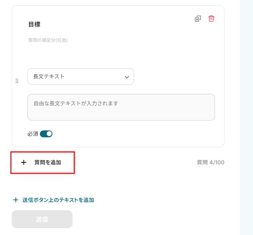Click the chevron arrow on the 長文テキスト selector
253x235 pixels.
127,77
